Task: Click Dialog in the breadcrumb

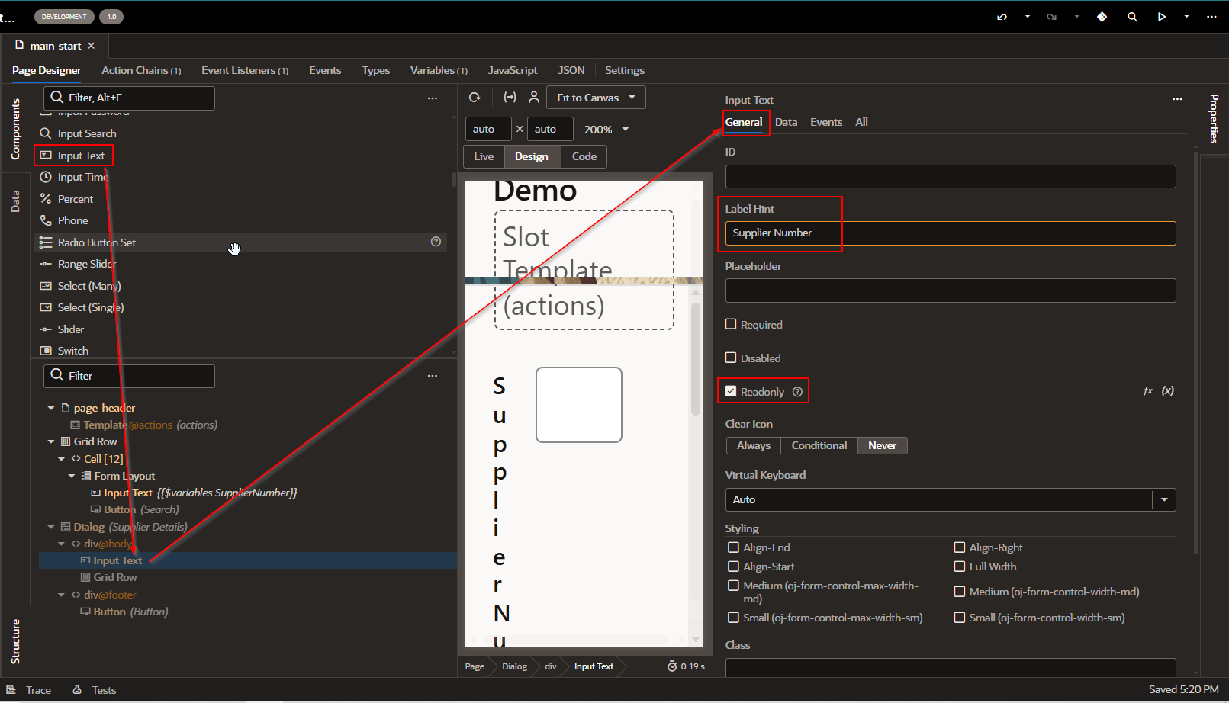Action: [x=514, y=666]
